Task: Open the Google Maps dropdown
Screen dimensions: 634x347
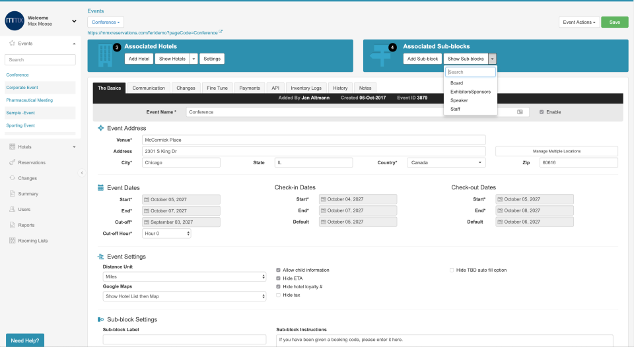Action: 184,296
